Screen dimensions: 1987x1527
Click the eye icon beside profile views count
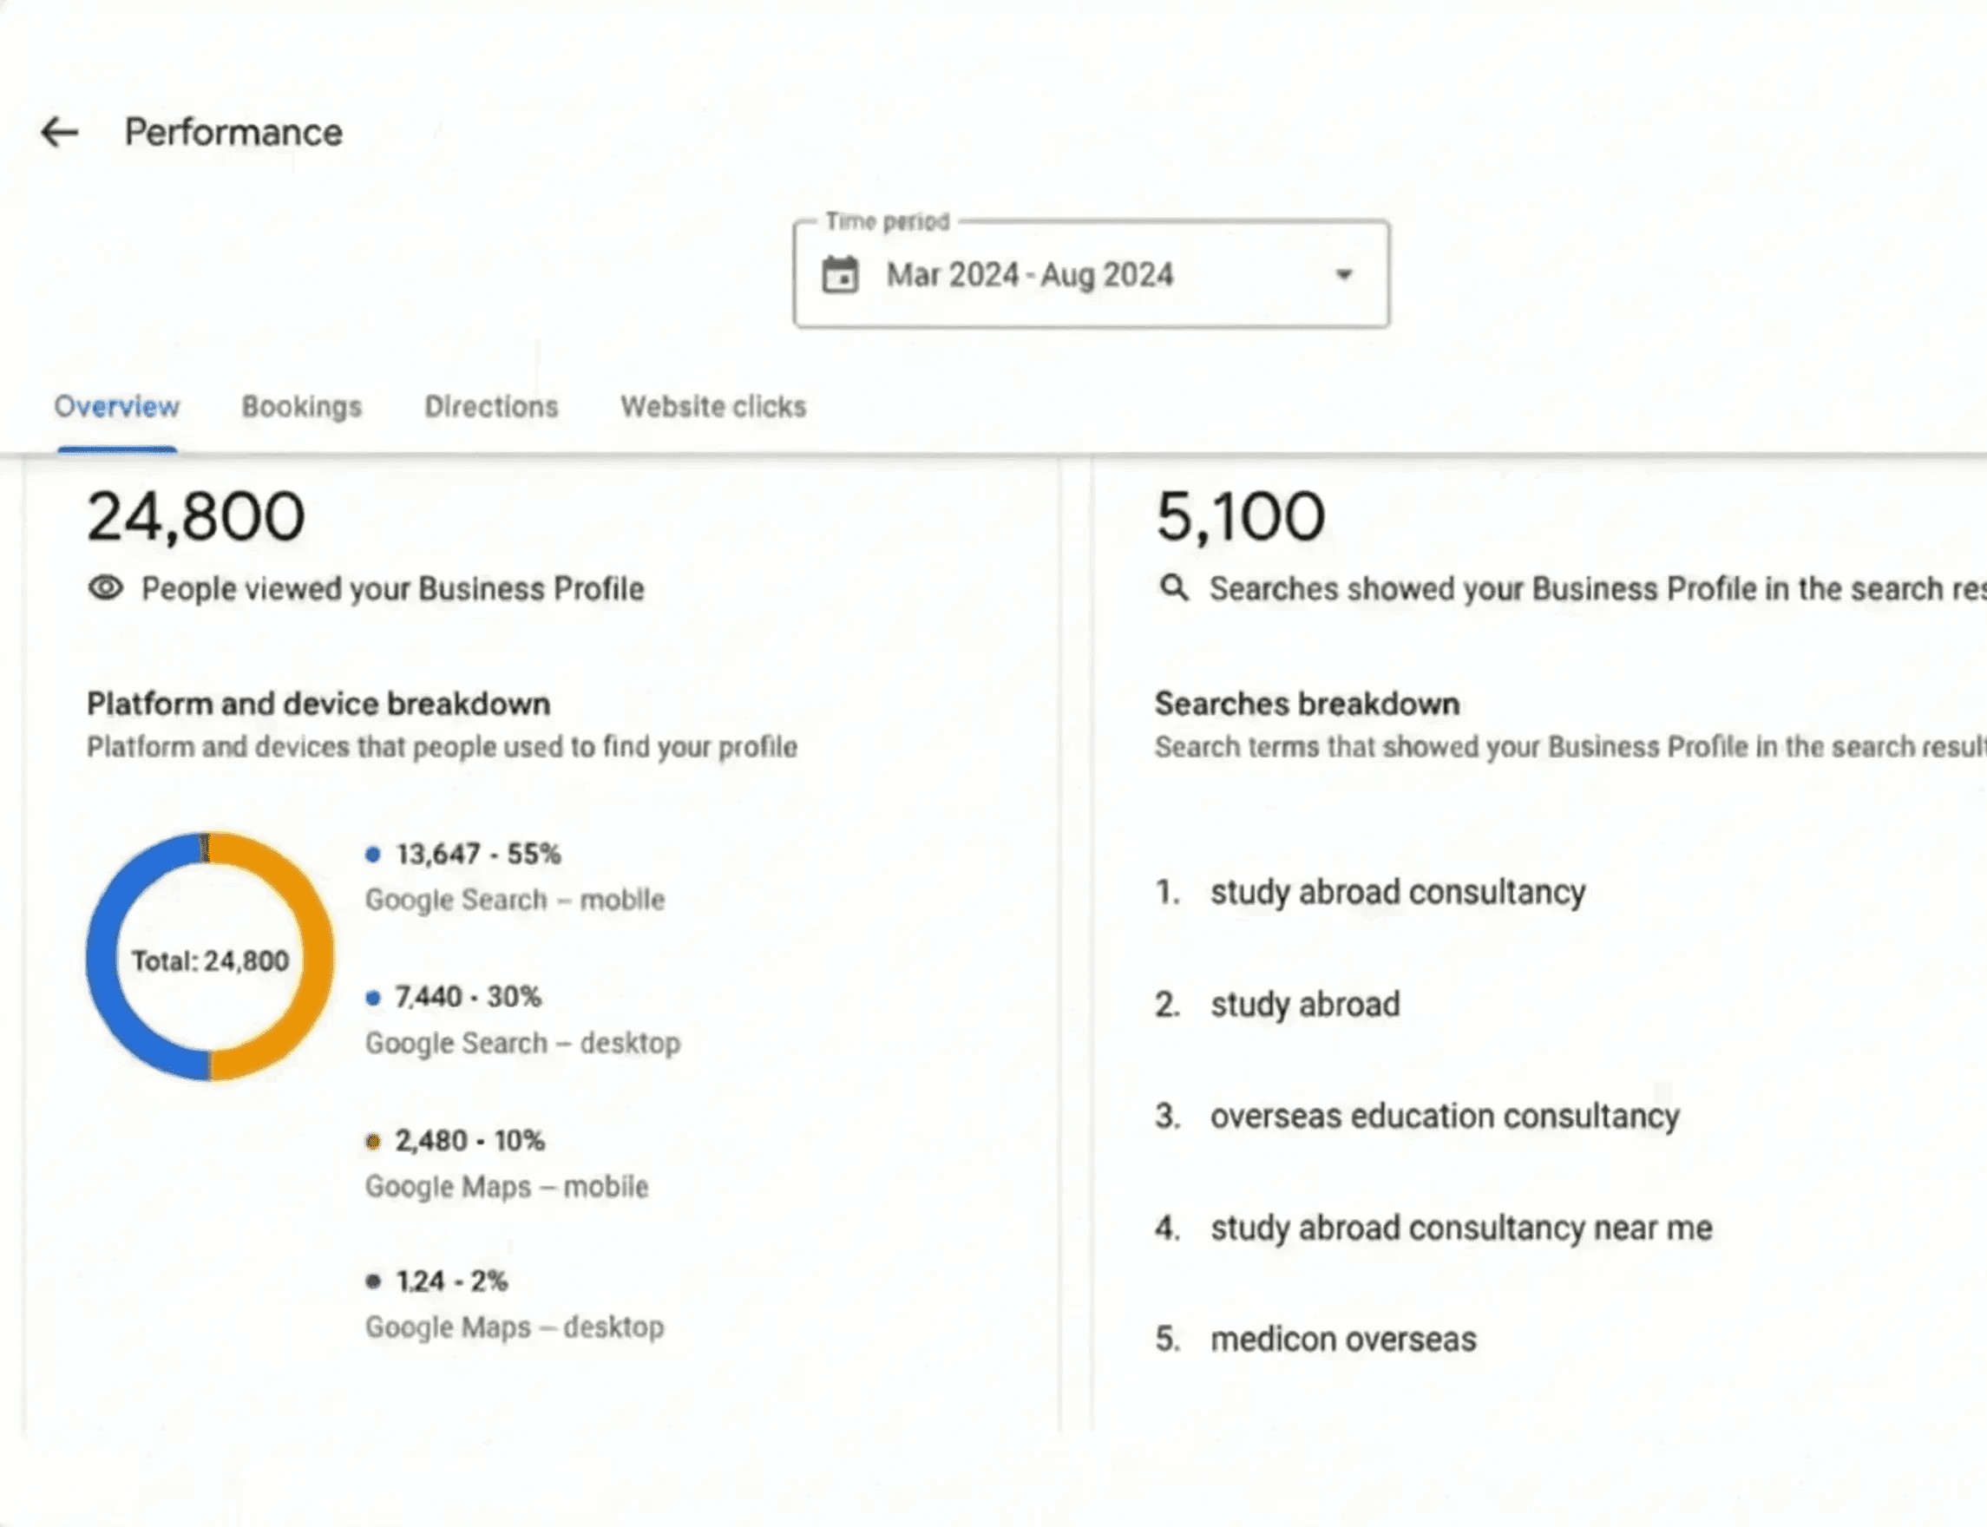click(106, 588)
